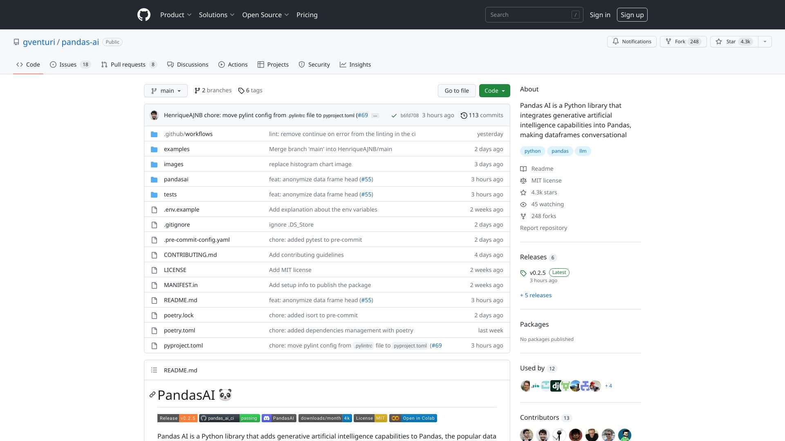Click the search input field

pyautogui.click(x=529, y=15)
